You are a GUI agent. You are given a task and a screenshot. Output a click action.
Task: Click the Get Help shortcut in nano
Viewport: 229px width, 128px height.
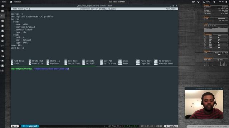tap(18, 61)
